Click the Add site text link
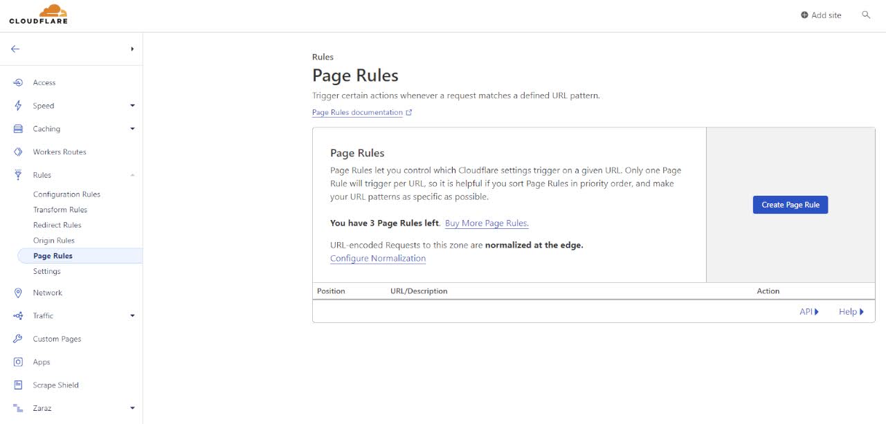This screenshot has height=424, width=886. (x=826, y=15)
